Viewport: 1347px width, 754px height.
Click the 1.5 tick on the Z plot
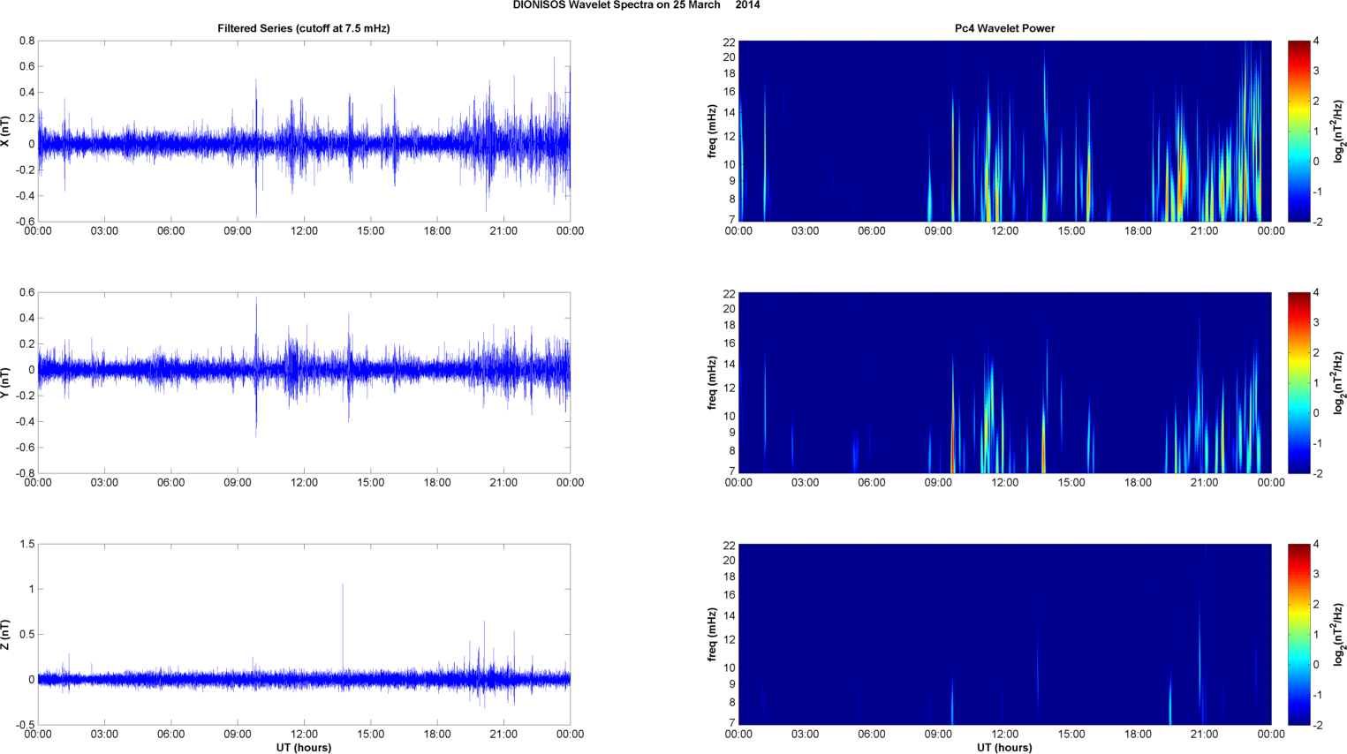(26, 545)
